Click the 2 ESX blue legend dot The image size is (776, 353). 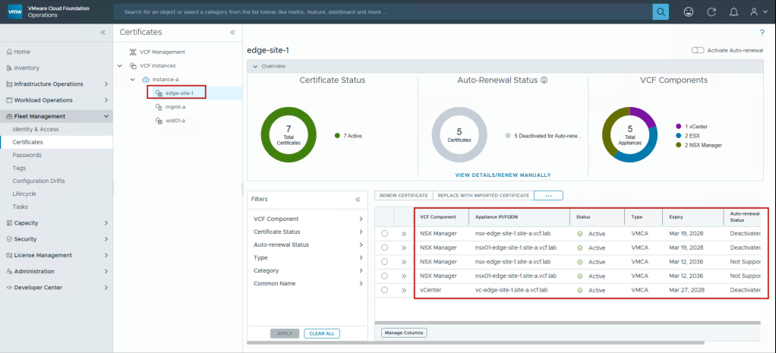click(x=679, y=136)
